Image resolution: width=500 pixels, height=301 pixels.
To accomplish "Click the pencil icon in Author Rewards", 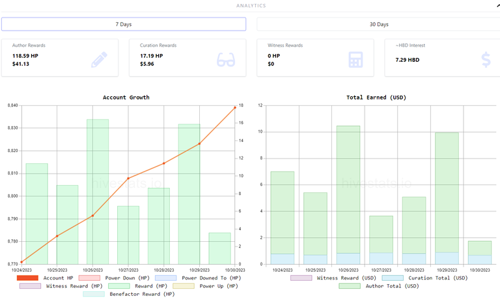I will pyautogui.click(x=99, y=60).
